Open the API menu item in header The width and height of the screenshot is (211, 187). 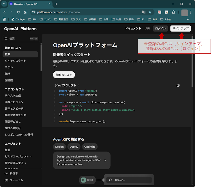(x=147, y=29)
